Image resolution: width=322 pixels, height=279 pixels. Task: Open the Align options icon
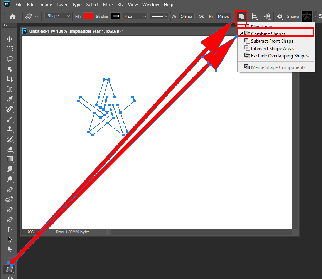point(255,16)
